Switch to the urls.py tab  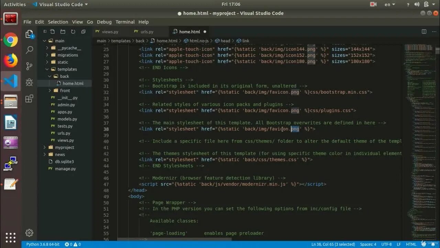(x=146, y=31)
